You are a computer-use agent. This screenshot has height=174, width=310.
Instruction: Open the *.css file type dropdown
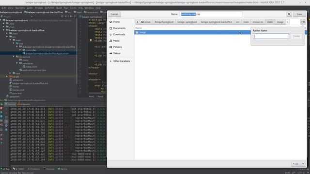pyautogui.click(x=298, y=164)
